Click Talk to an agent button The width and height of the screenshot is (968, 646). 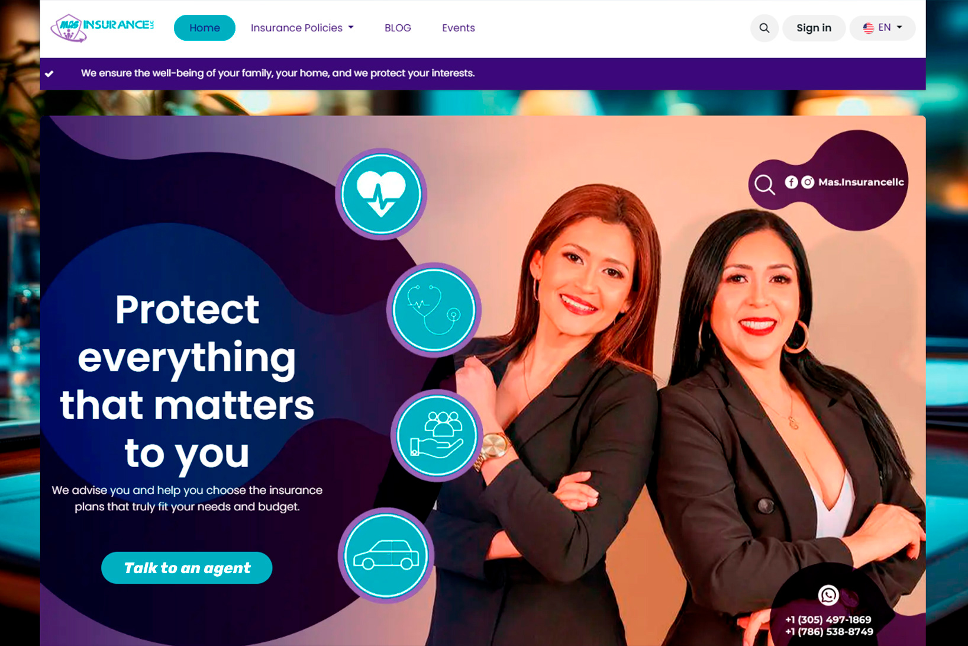coord(187,568)
